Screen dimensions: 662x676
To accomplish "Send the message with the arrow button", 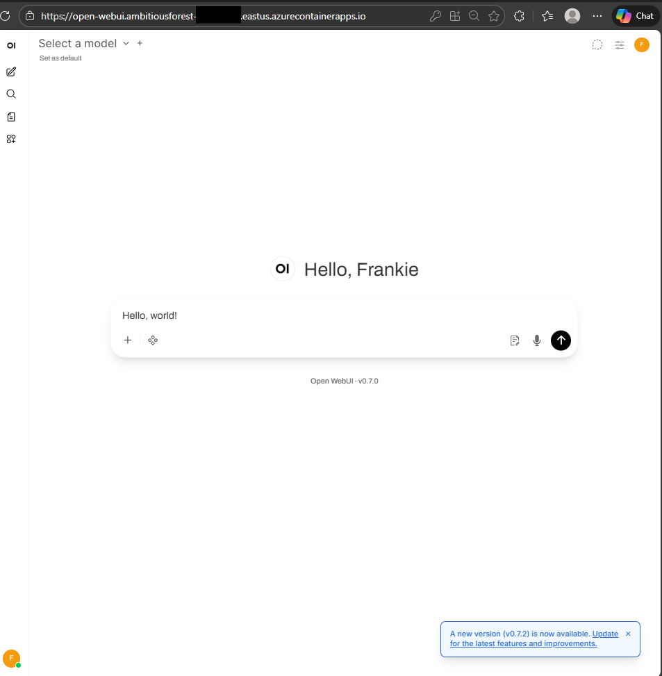I will (561, 340).
